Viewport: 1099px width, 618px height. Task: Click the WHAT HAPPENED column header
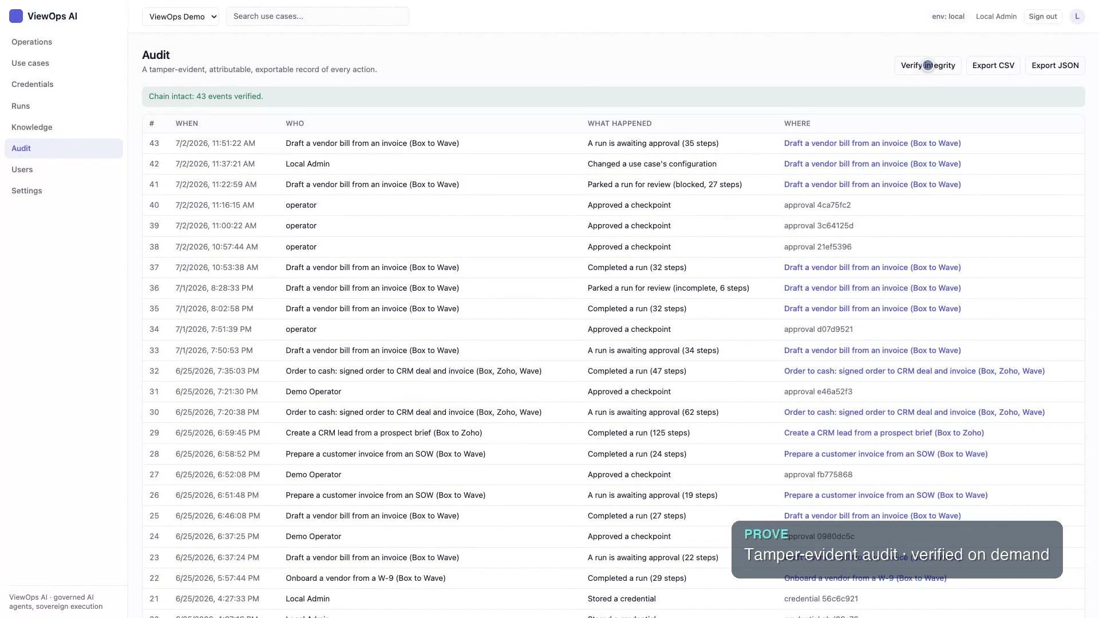point(619,124)
